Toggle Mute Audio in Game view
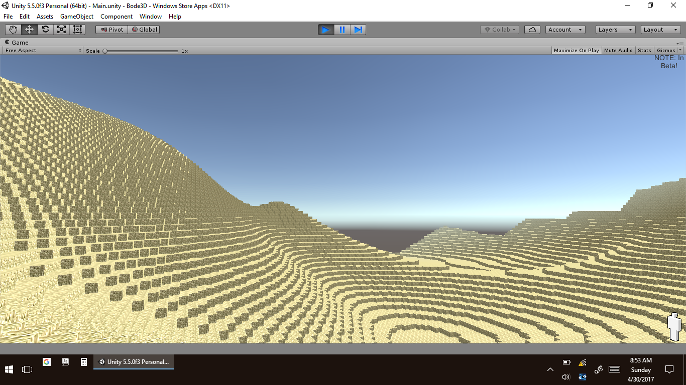The width and height of the screenshot is (686, 385). (618, 51)
